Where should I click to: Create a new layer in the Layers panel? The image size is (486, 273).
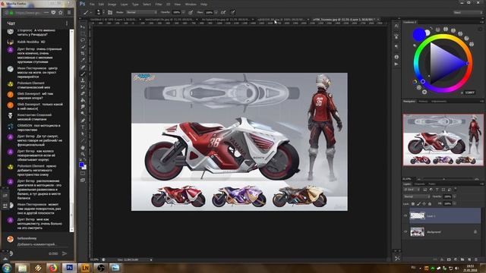[x=469, y=259]
